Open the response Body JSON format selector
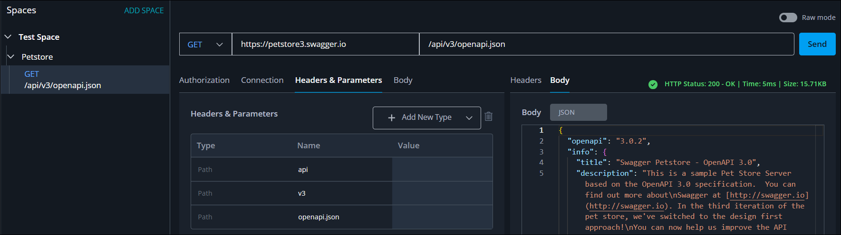 coord(578,112)
